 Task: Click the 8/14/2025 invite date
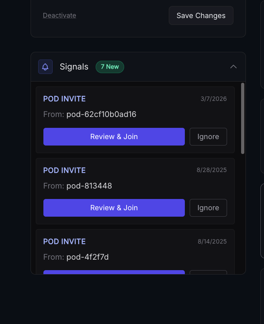[212, 242]
